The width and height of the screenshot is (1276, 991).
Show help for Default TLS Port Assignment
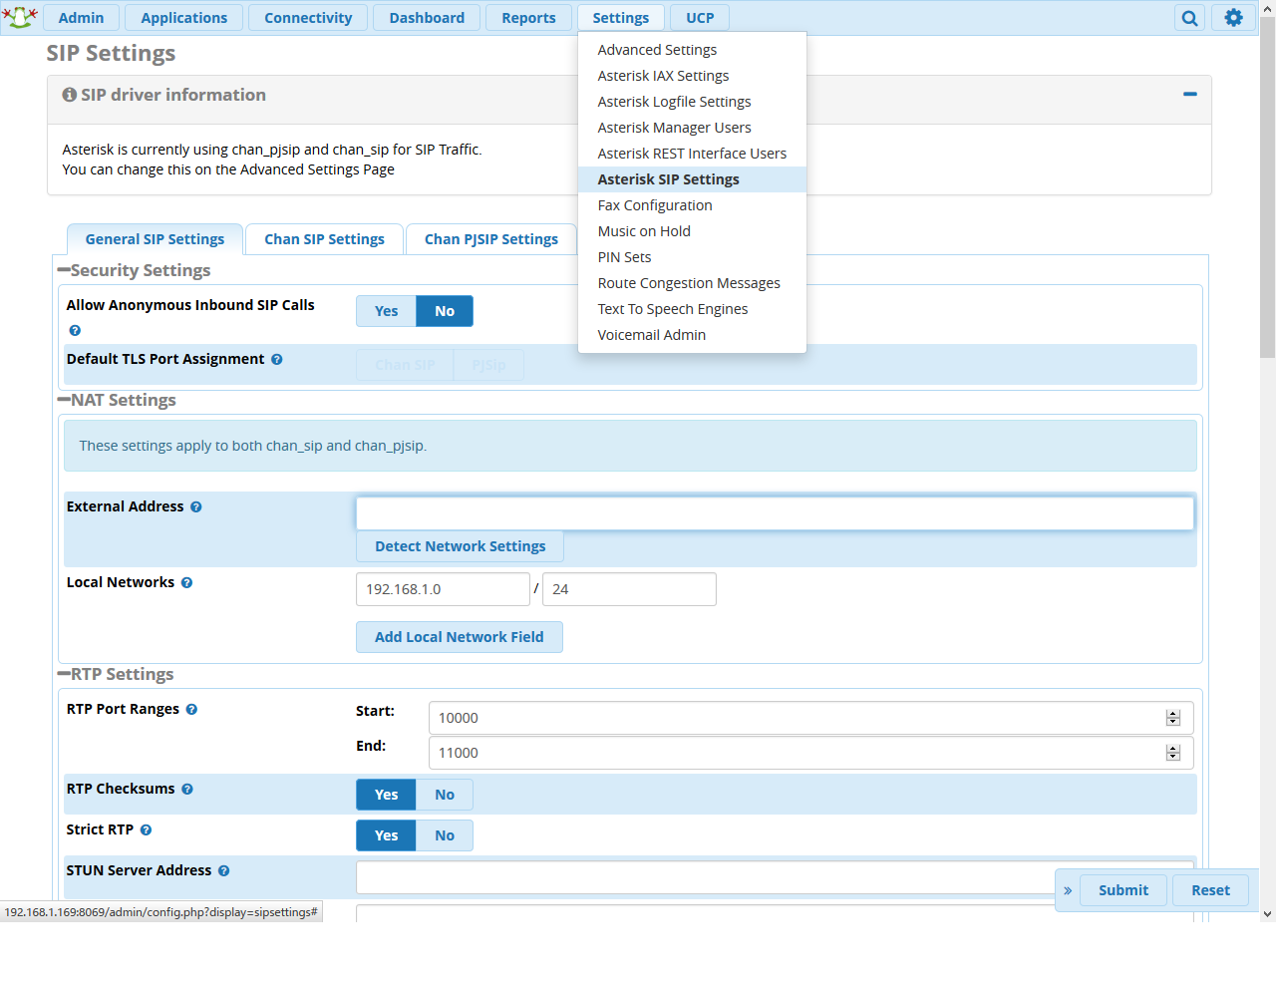(x=277, y=359)
